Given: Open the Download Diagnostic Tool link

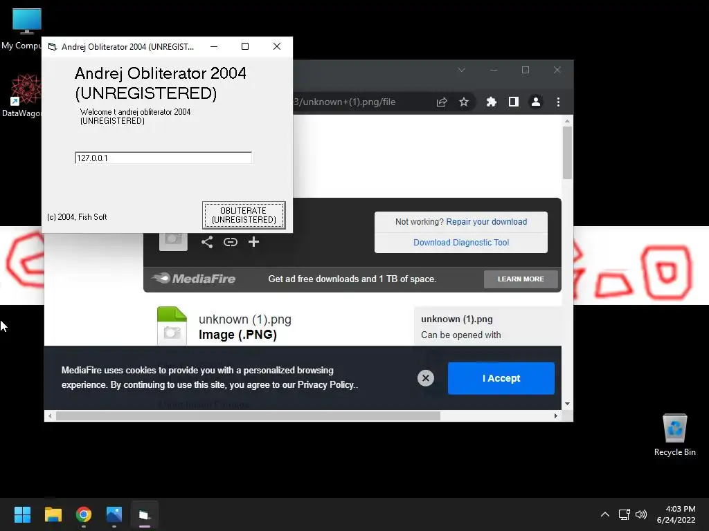Looking at the screenshot, I should (x=461, y=243).
